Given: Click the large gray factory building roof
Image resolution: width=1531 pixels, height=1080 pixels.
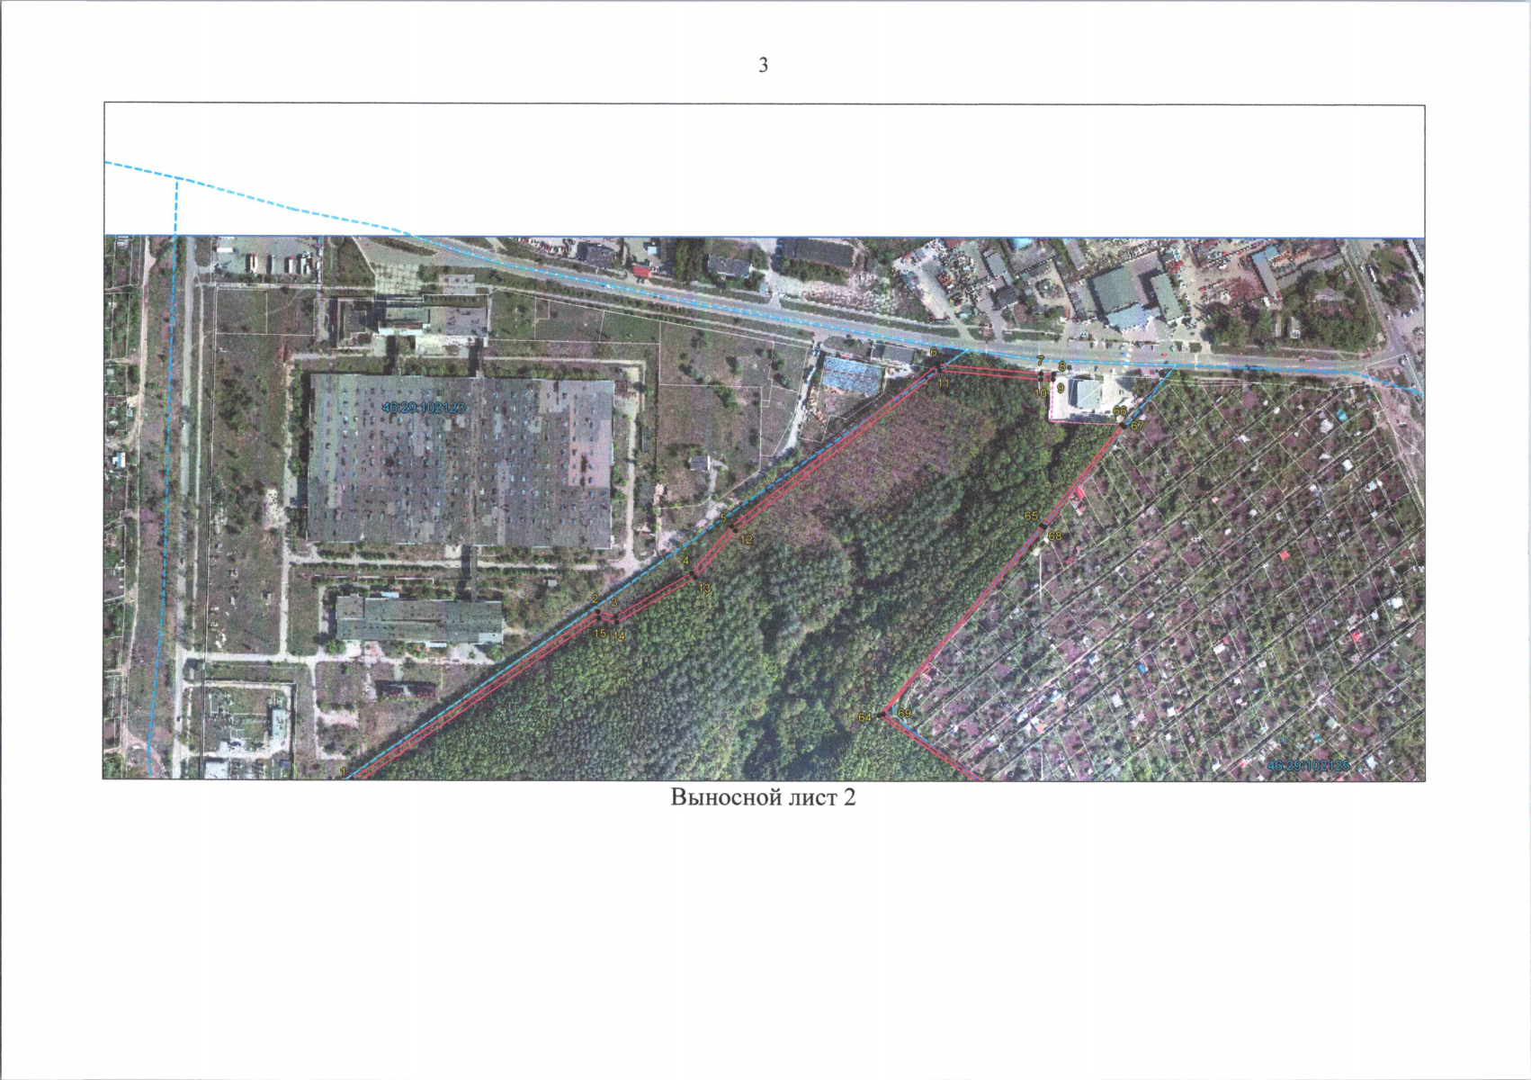Looking at the screenshot, I should pyautogui.click(x=461, y=461).
